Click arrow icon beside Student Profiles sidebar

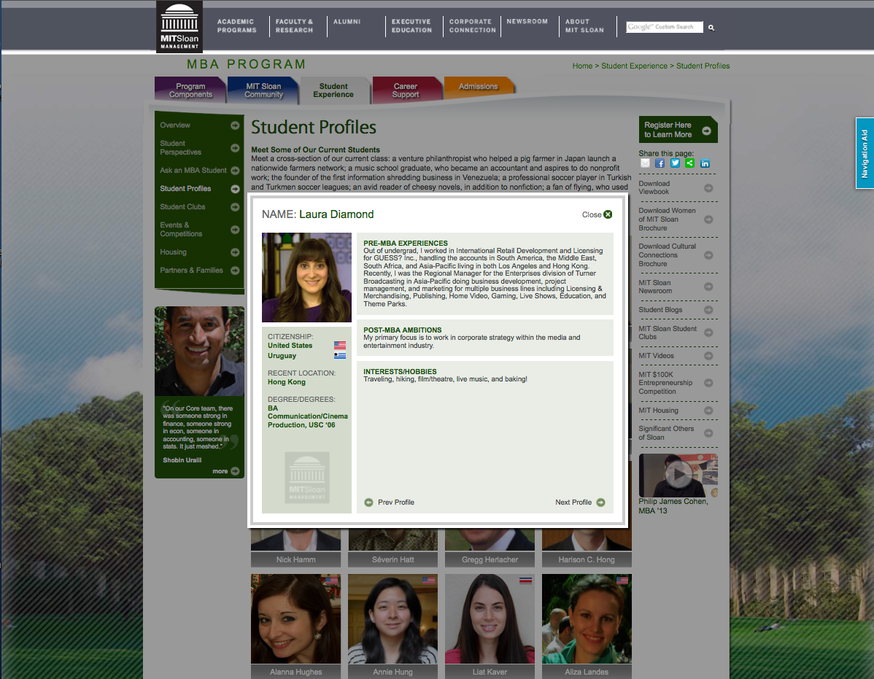click(x=235, y=189)
